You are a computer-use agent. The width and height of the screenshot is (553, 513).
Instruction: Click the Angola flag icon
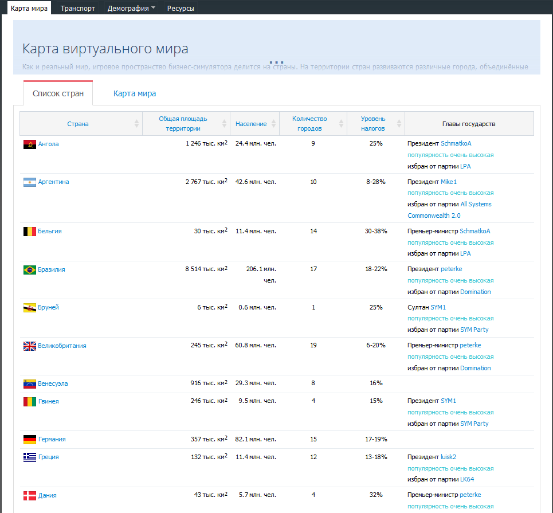click(x=30, y=144)
